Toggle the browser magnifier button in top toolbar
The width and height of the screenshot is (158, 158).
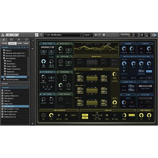click(37, 35)
